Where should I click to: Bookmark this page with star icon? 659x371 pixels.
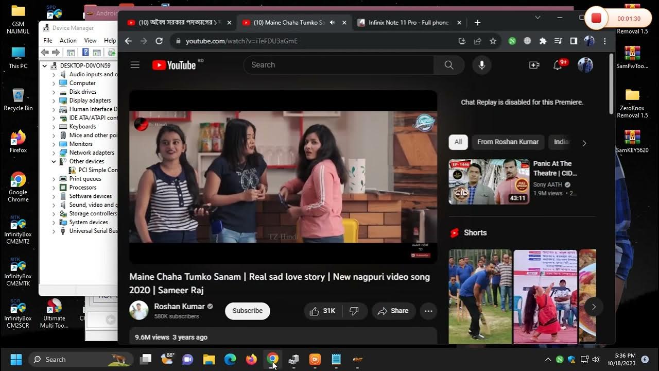pyautogui.click(x=493, y=41)
